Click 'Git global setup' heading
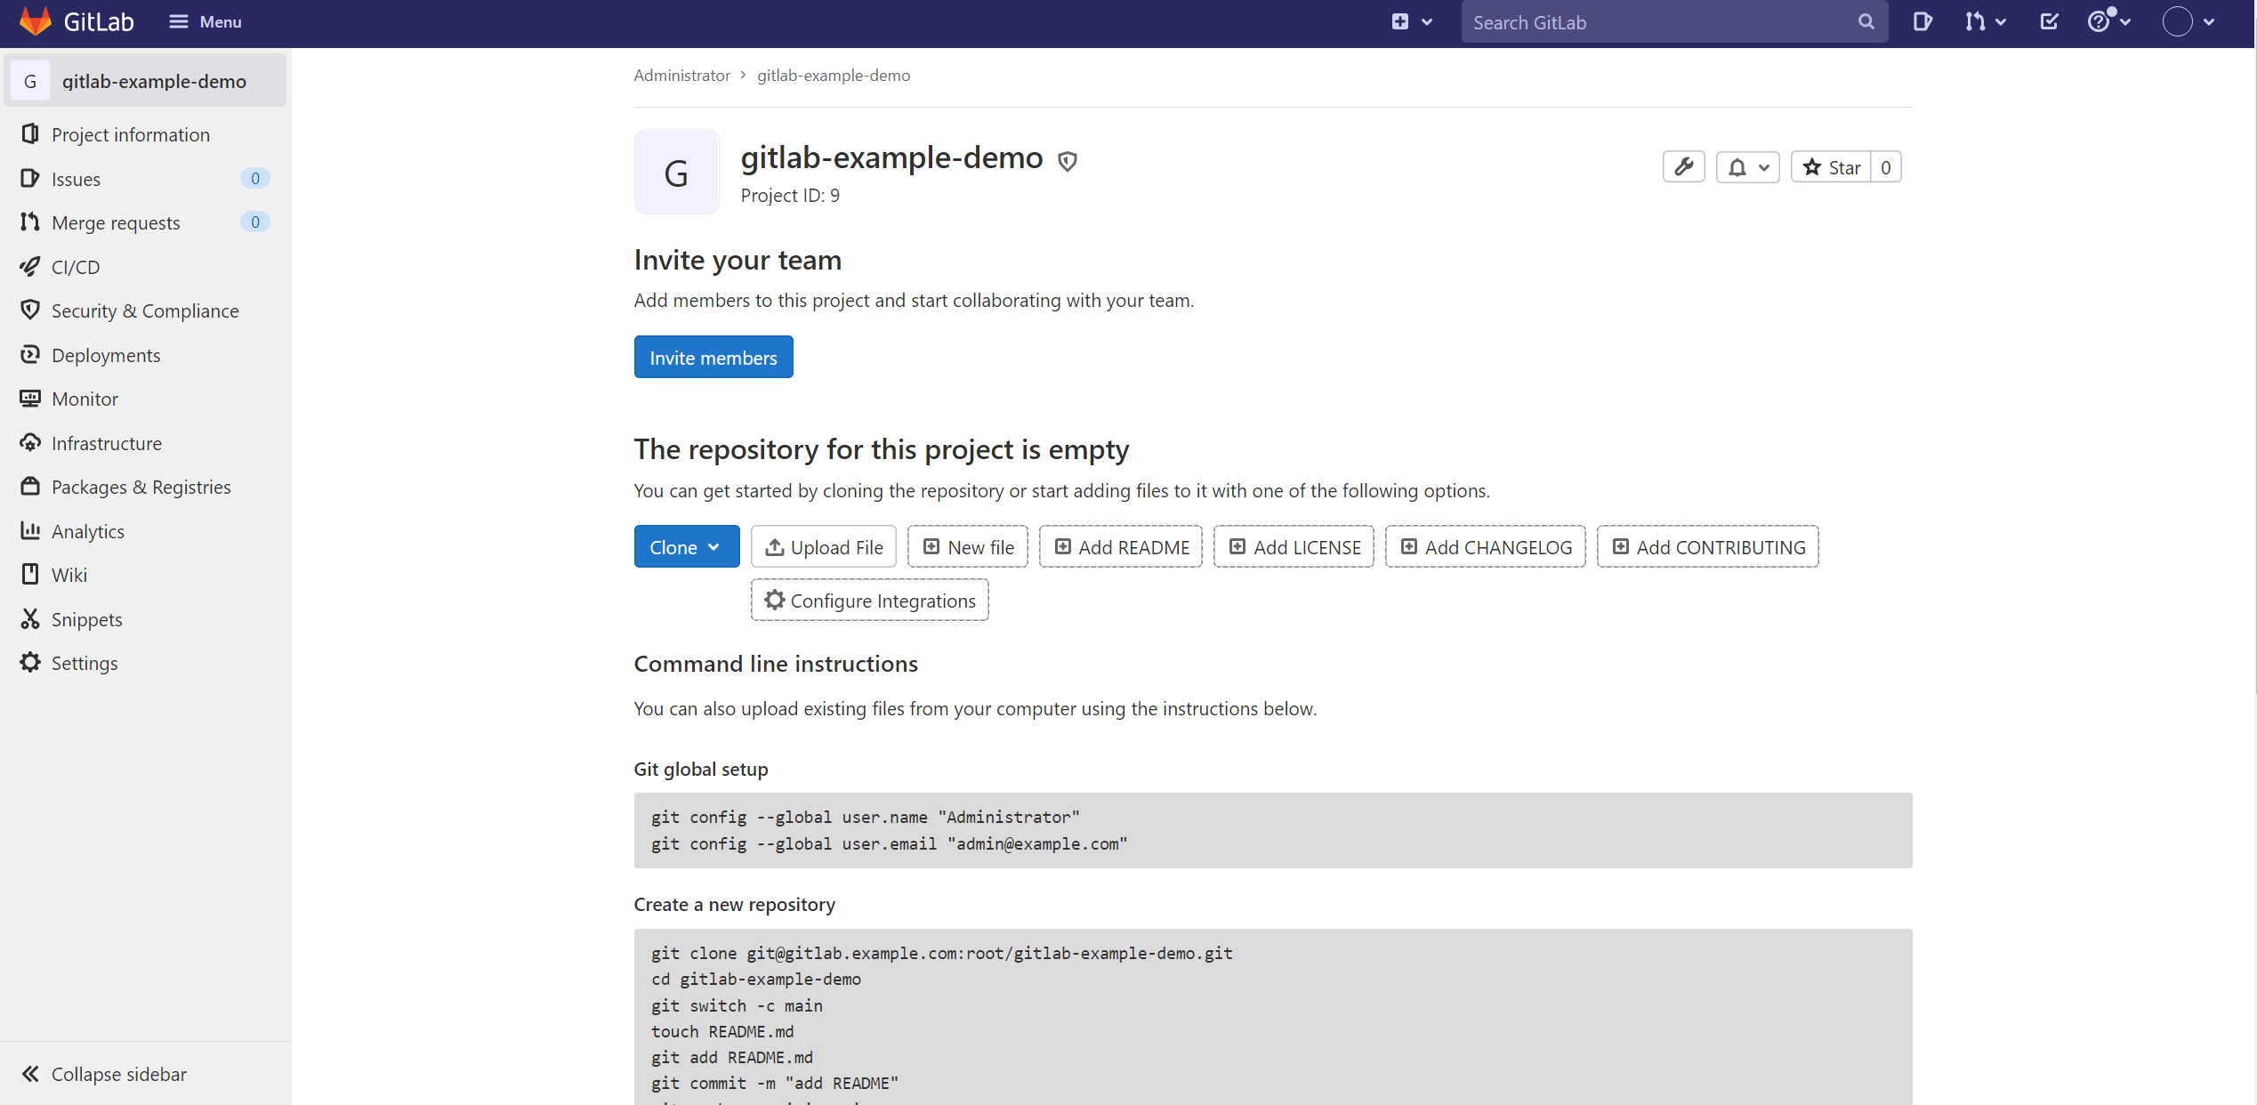 701,769
